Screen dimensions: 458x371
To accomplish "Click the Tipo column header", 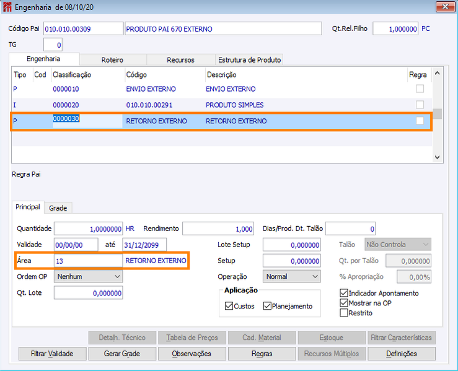I will point(20,75).
